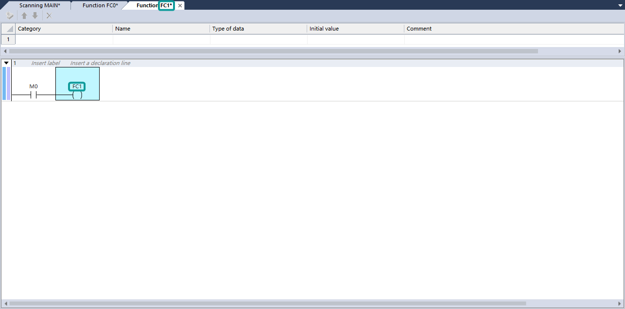This screenshot has width=625, height=309.
Task: Click Insert a declaration line text
Action: pos(100,63)
